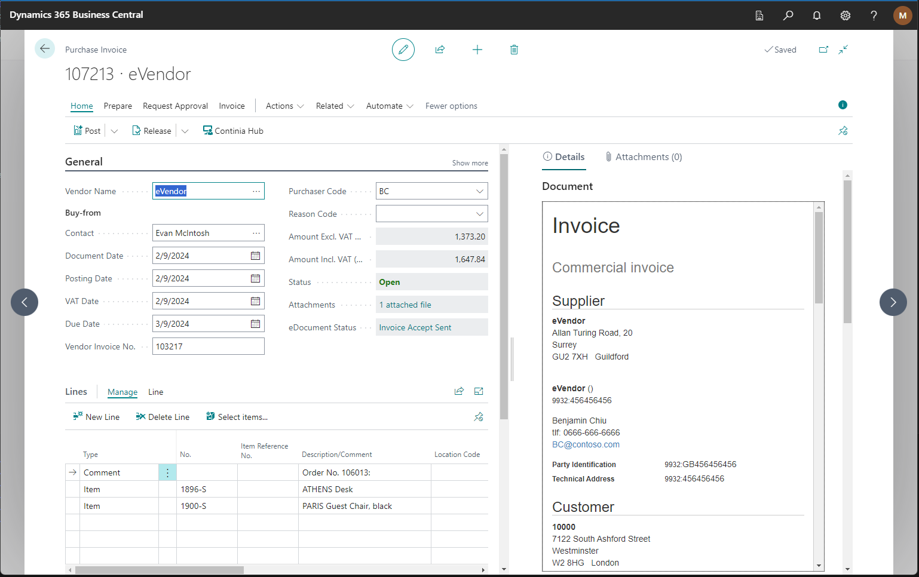Open the Request Approval menu tab
Image resolution: width=919 pixels, height=577 pixels.
[175, 106]
